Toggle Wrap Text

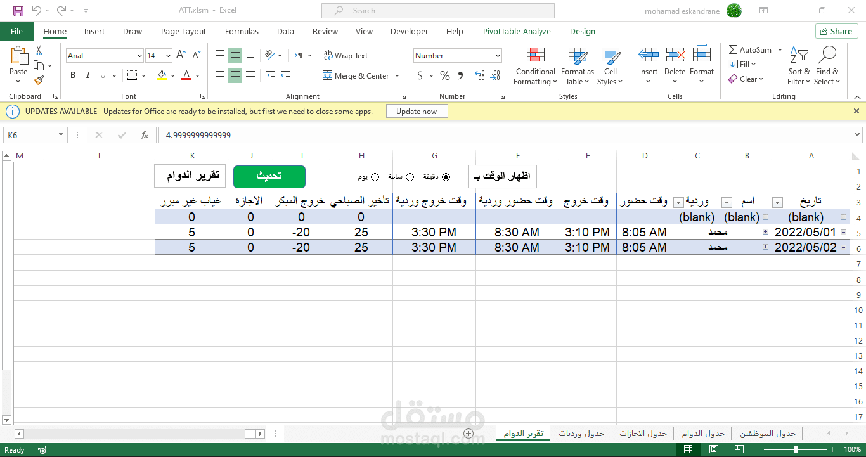pyautogui.click(x=346, y=56)
